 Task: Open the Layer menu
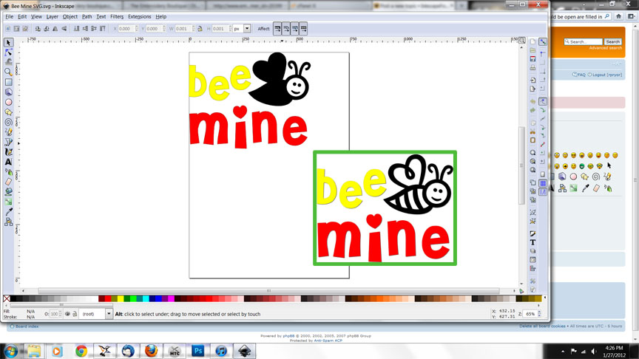pyautogui.click(x=53, y=17)
